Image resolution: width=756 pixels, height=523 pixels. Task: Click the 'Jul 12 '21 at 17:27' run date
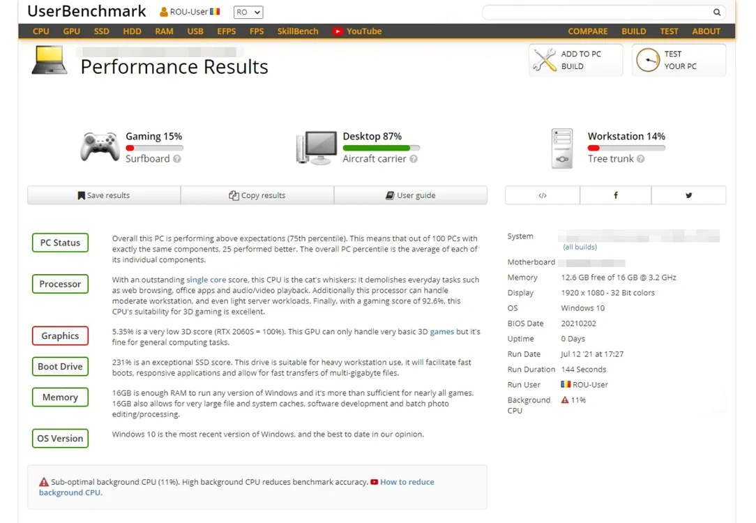click(x=592, y=354)
